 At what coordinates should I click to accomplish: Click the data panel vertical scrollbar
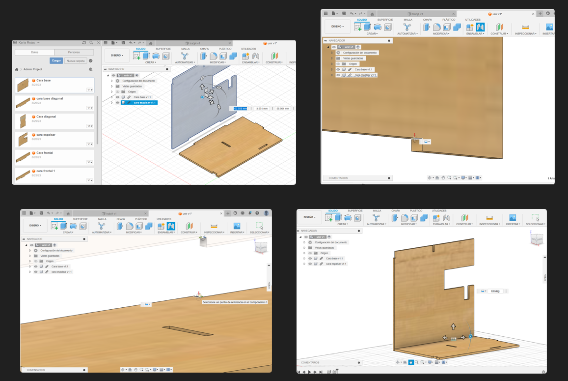tap(97, 120)
